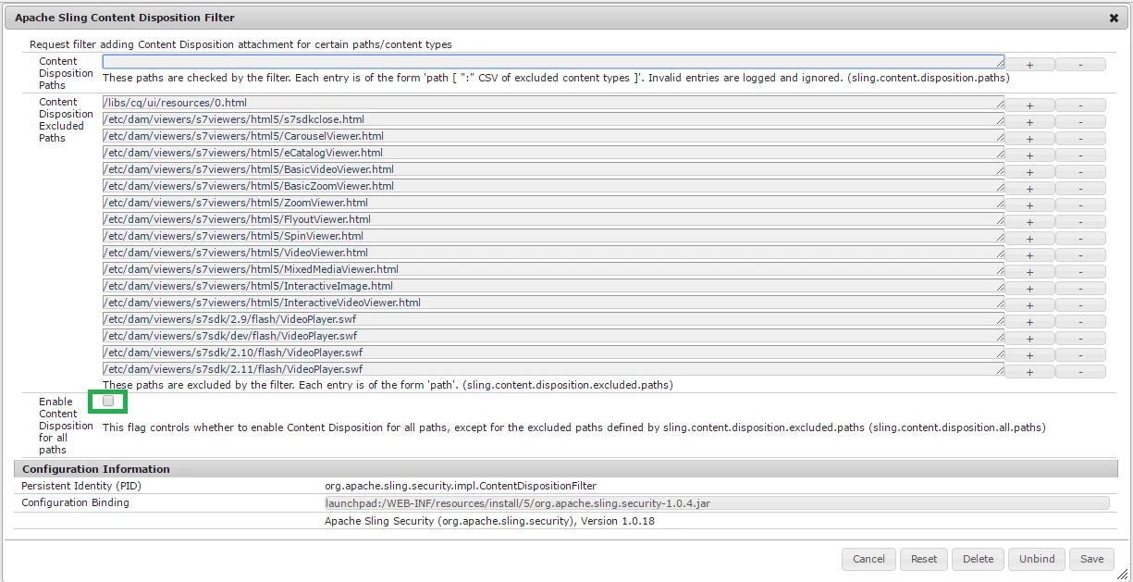Edit the FlyoutViewer.html path field
Screen dimensions: 1133x582
click(x=553, y=219)
